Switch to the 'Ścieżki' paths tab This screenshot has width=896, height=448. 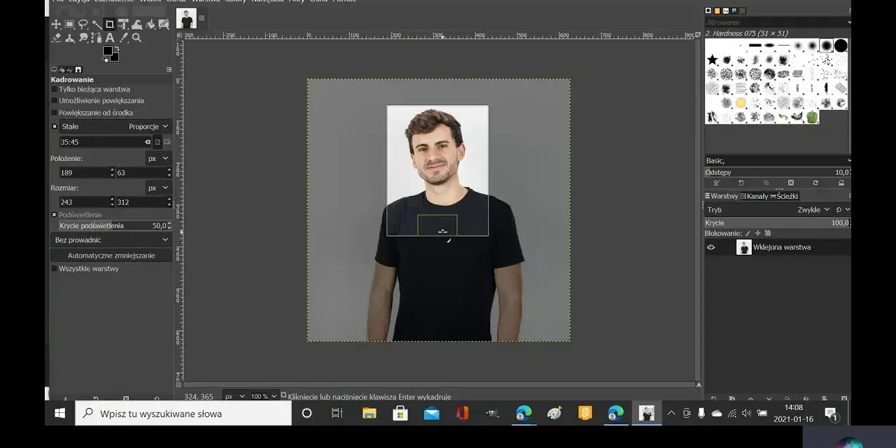[x=784, y=196]
